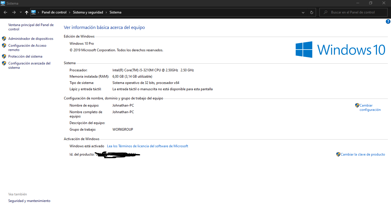Screen dimensions: 391x208
Task: Click Sistema operativo de 32 bits text
Action: pos(146,83)
